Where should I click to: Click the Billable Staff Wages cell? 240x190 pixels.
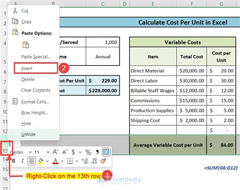coord(153,91)
